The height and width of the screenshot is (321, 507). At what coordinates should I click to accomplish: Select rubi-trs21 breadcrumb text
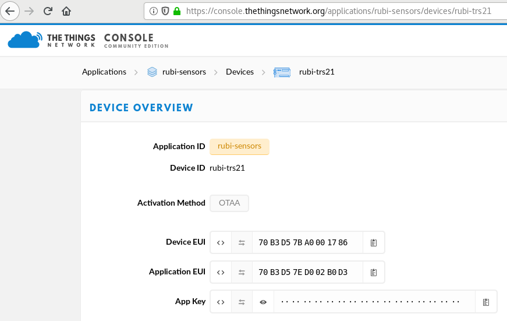pos(317,72)
